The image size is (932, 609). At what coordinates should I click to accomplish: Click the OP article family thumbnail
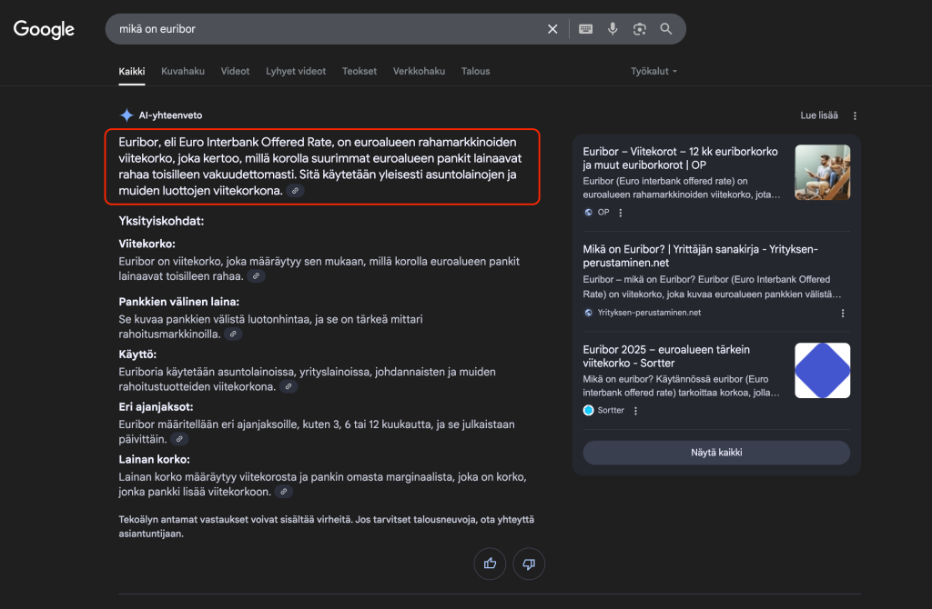coord(822,172)
